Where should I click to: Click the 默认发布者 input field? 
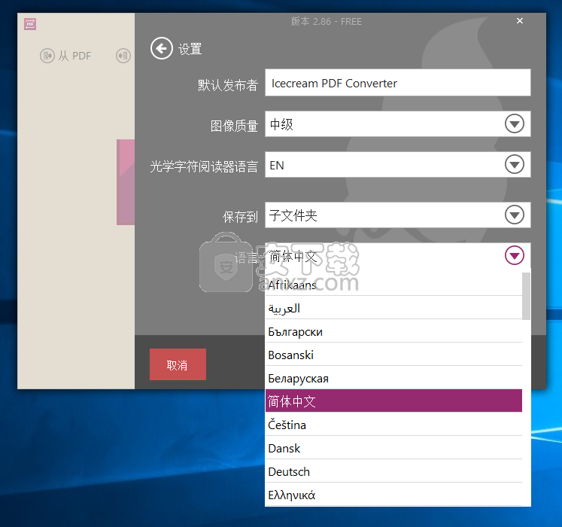click(x=397, y=83)
